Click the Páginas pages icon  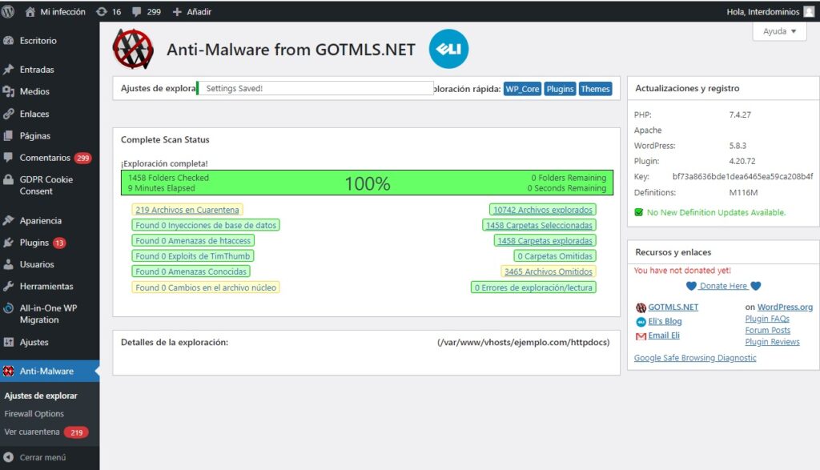(x=8, y=135)
